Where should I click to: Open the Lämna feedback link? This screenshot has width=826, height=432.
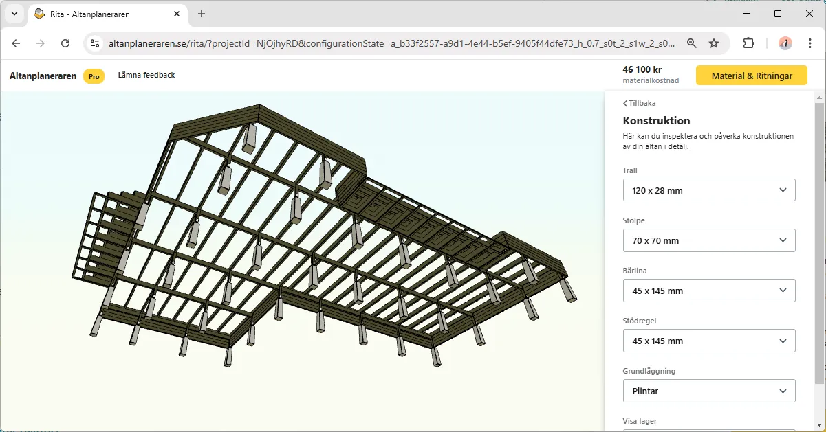(x=146, y=75)
